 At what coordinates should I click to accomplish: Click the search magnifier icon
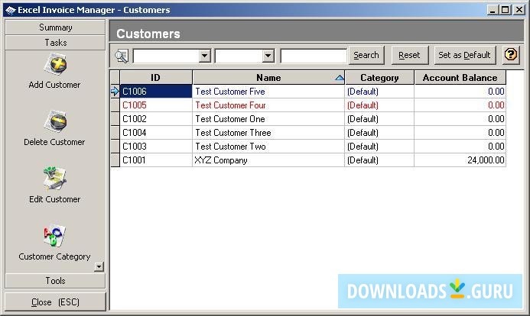[x=122, y=56]
